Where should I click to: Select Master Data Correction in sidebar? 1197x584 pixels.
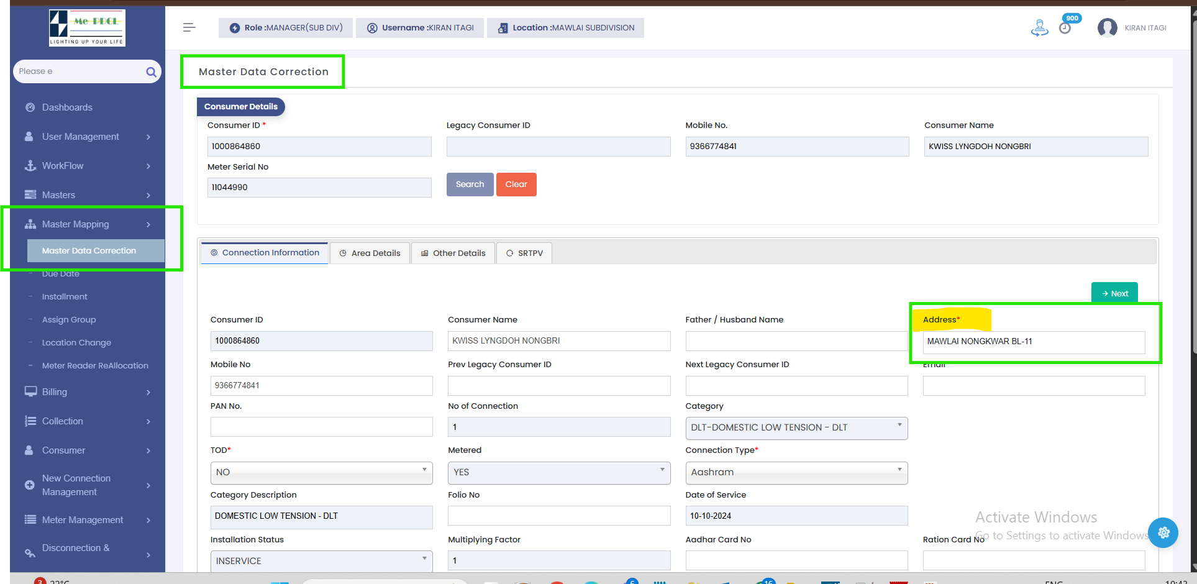click(x=96, y=250)
